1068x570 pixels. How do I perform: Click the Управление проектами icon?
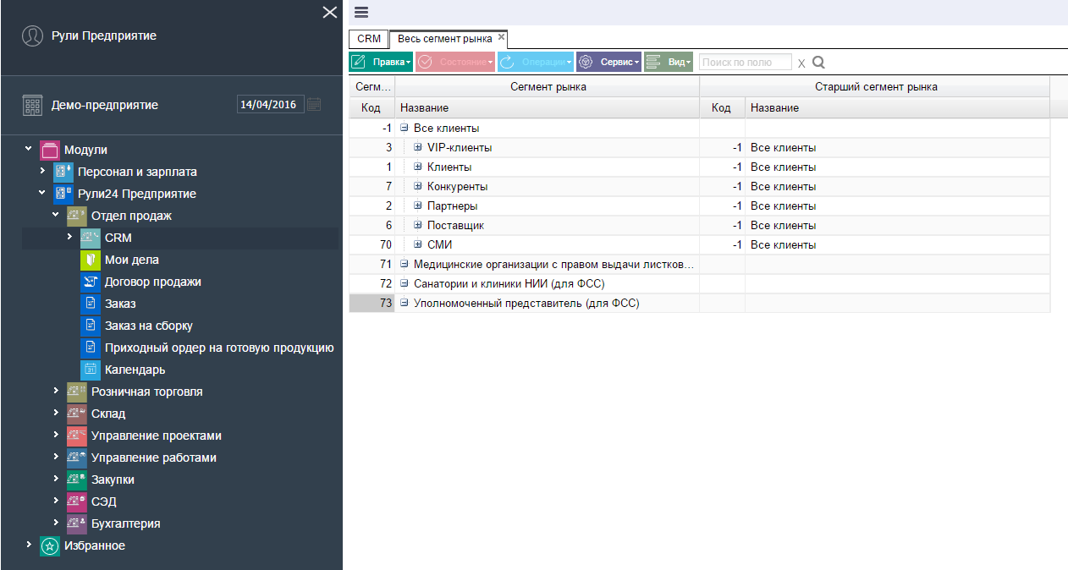(77, 436)
